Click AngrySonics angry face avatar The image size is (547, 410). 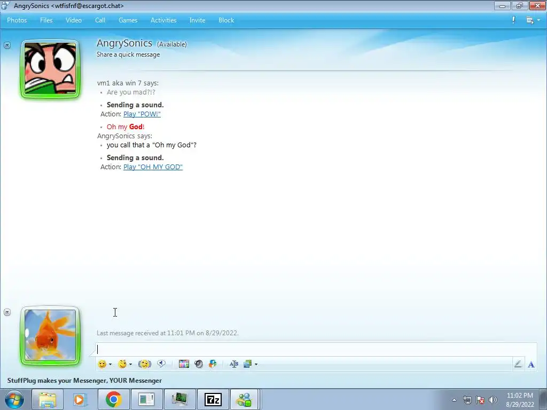coord(50,69)
